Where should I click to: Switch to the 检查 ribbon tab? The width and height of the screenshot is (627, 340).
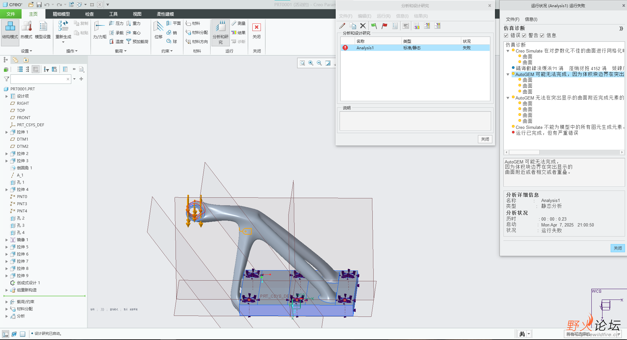click(90, 14)
